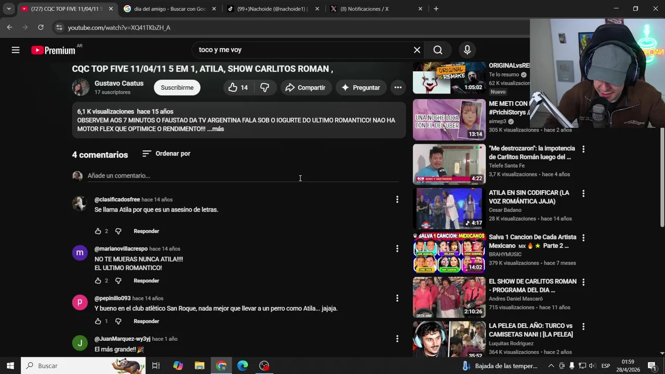
Task: Click the 'Añade un comentario' field
Action: (243, 176)
